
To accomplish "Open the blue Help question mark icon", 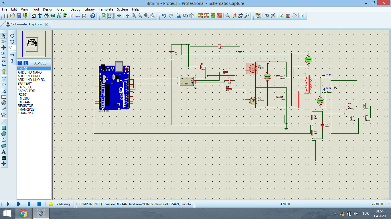I will [x=93, y=16].
